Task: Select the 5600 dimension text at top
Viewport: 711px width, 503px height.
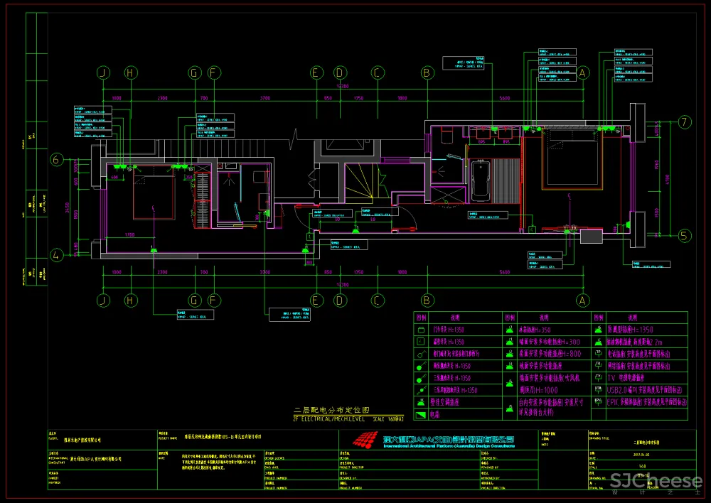Action: click(x=505, y=97)
